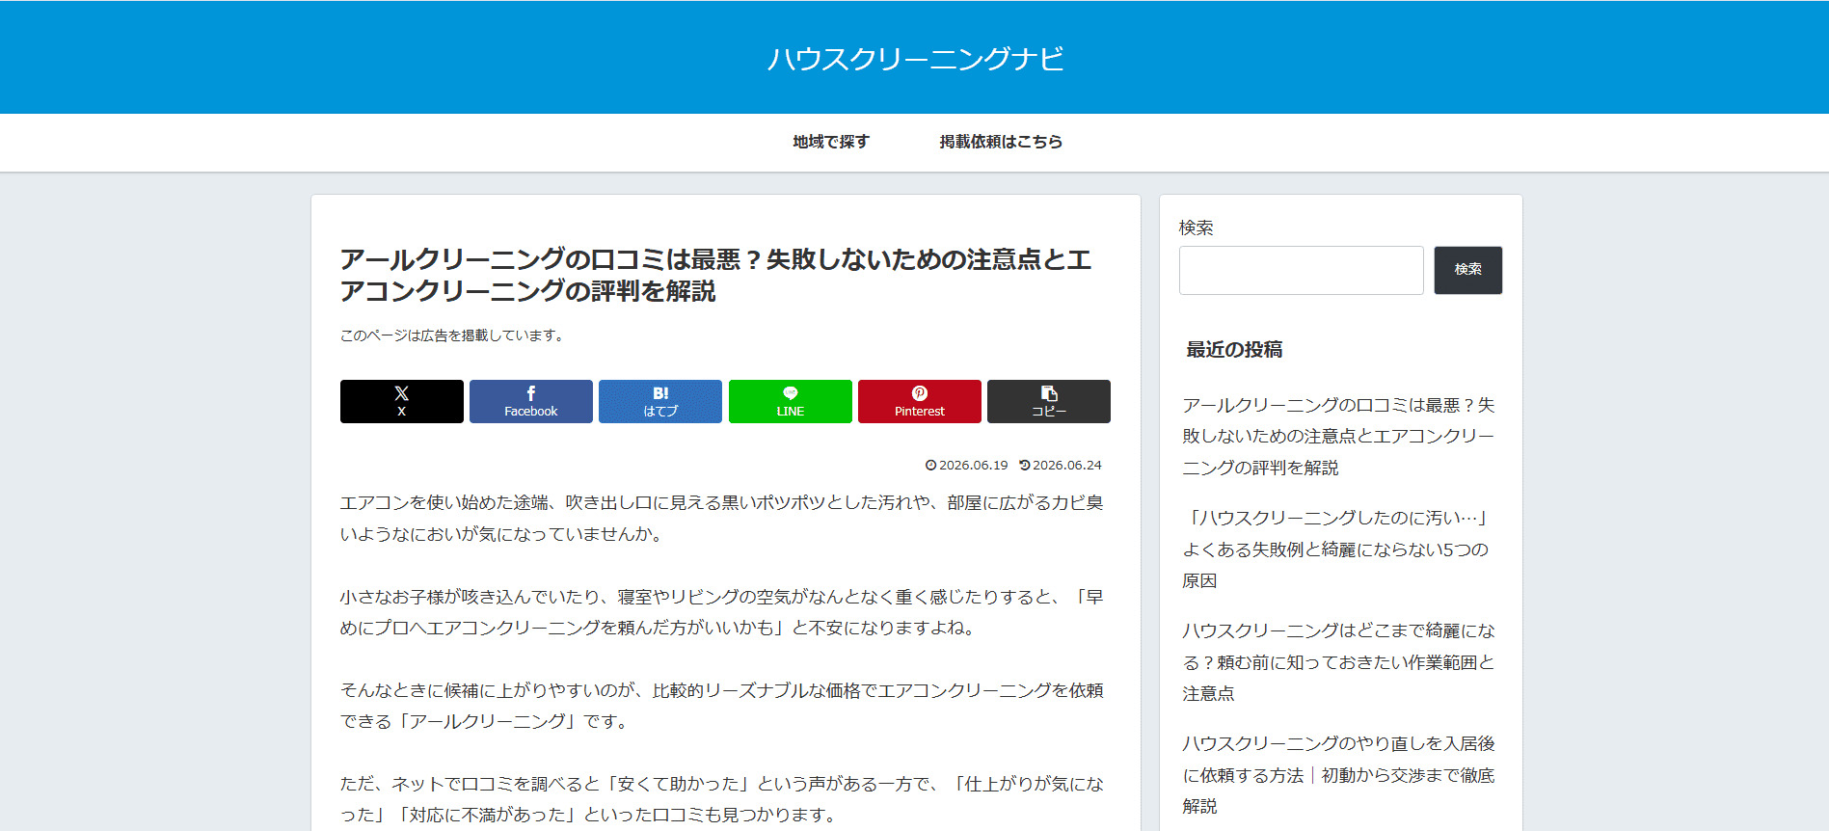Go to the ハウスクリーニングナビ site title
This screenshot has width=1829, height=831.
pyautogui.click(x=915, y=59)
